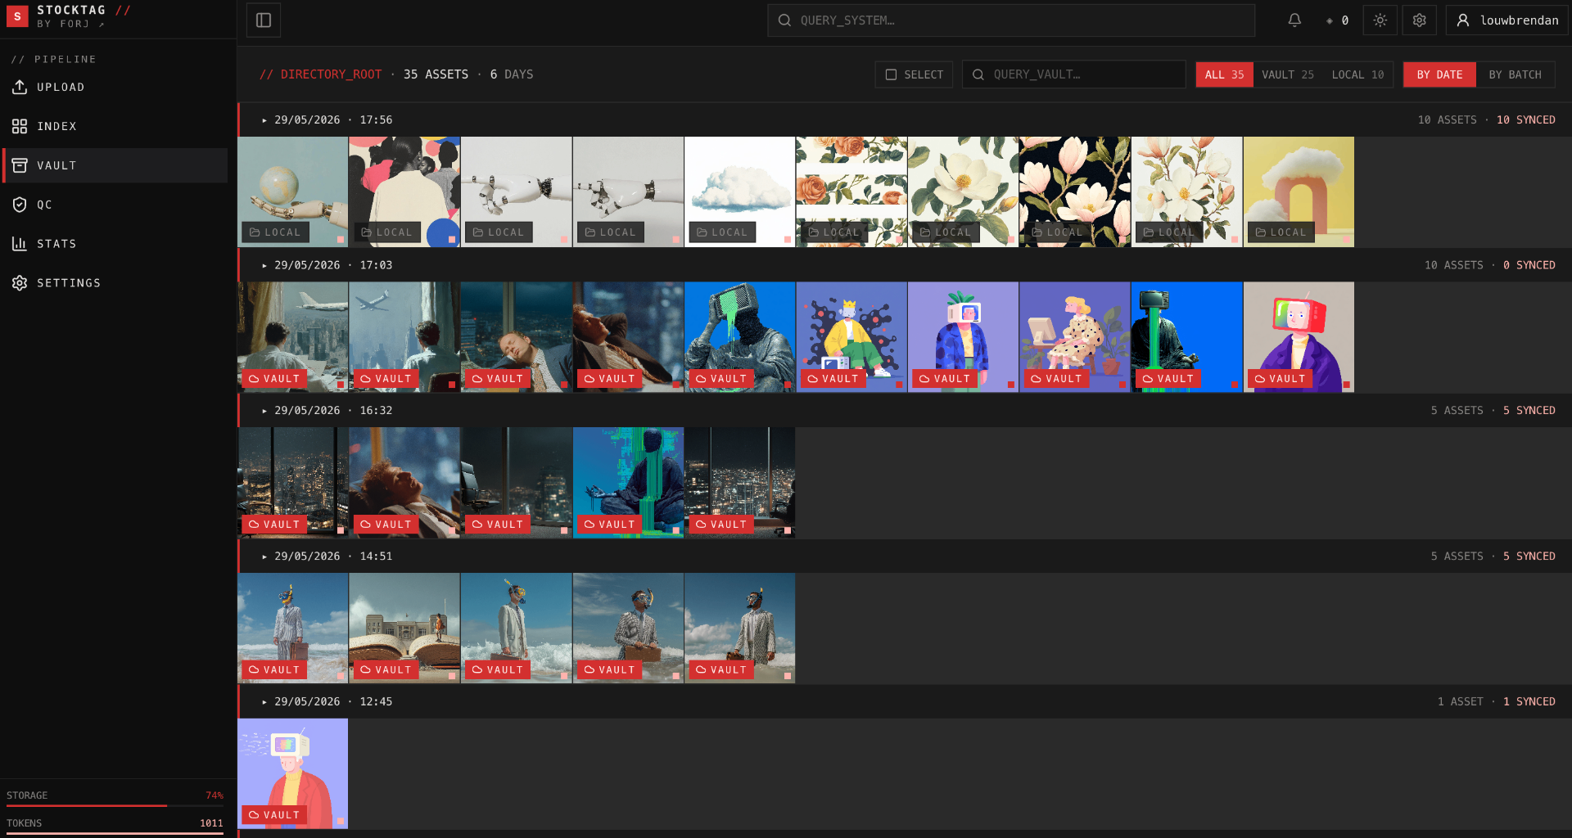Sort assets BY DATE

point(1439,74)
